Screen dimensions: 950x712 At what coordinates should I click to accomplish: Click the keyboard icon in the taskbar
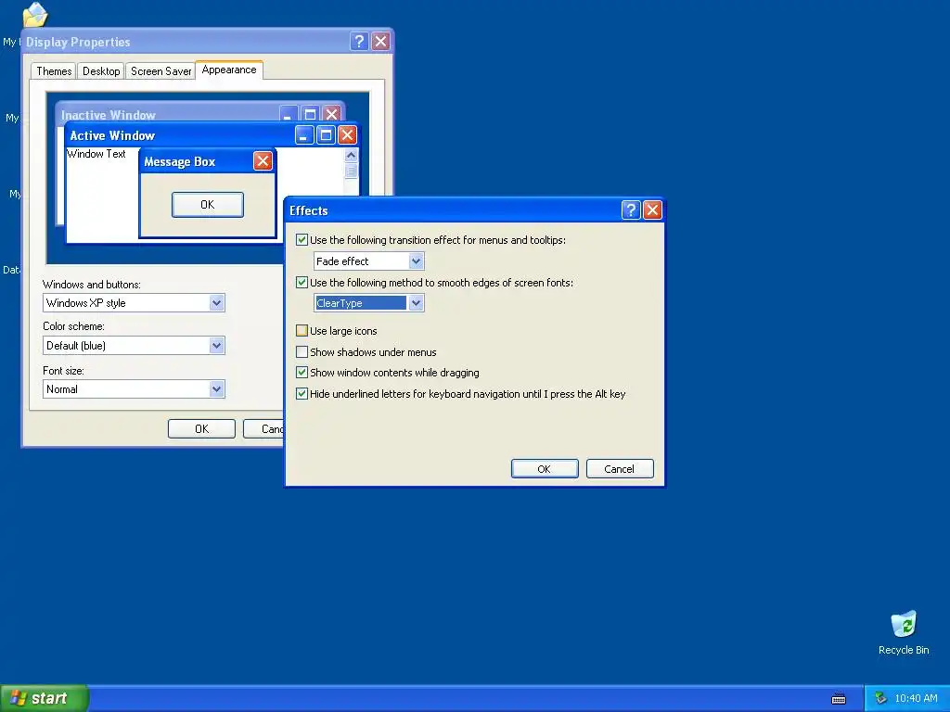click(839, 699)
